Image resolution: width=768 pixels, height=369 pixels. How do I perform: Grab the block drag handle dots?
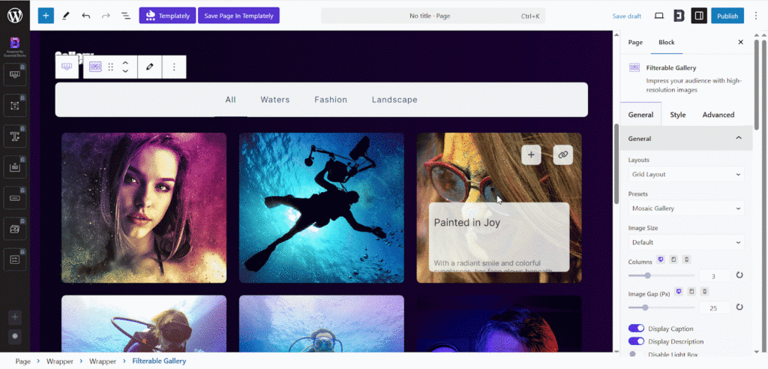(x=111, y=67)
